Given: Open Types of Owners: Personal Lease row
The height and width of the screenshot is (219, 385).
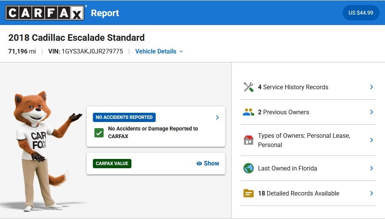Looking at the screenshot, I should (308, 140).
